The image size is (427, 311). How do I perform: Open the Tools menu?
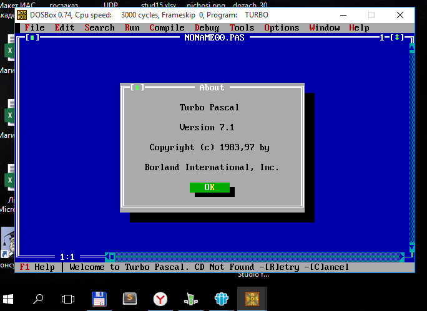pos(242,27)
